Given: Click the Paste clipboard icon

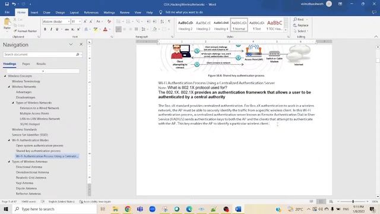Looking at the screenshot, I should [7, 22].
